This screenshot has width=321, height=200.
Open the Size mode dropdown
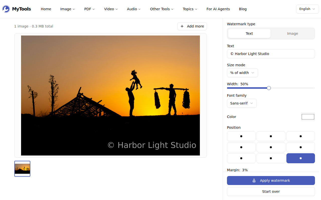[x=242, y=73]
